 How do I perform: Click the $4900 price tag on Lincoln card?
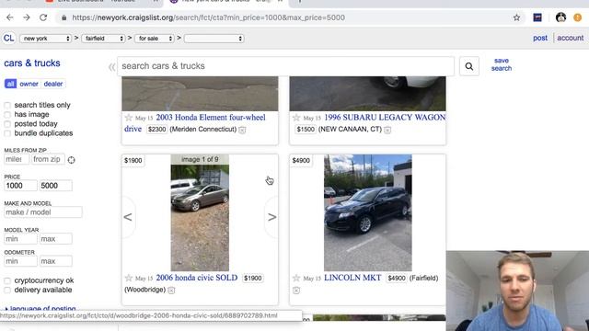click(x=301, y=161)
